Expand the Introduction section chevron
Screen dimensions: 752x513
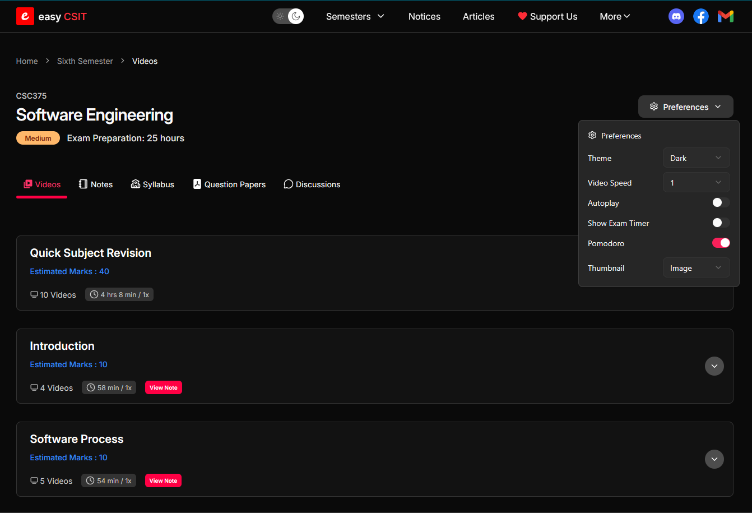coord(714,366)
